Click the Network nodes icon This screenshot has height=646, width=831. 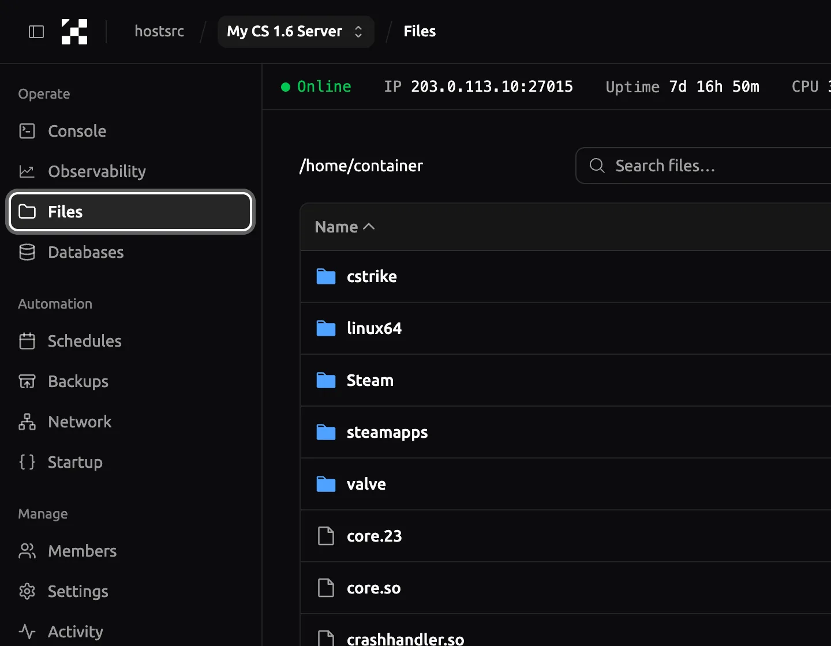coord(27,422)
